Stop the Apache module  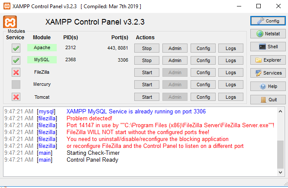(147, 48)
